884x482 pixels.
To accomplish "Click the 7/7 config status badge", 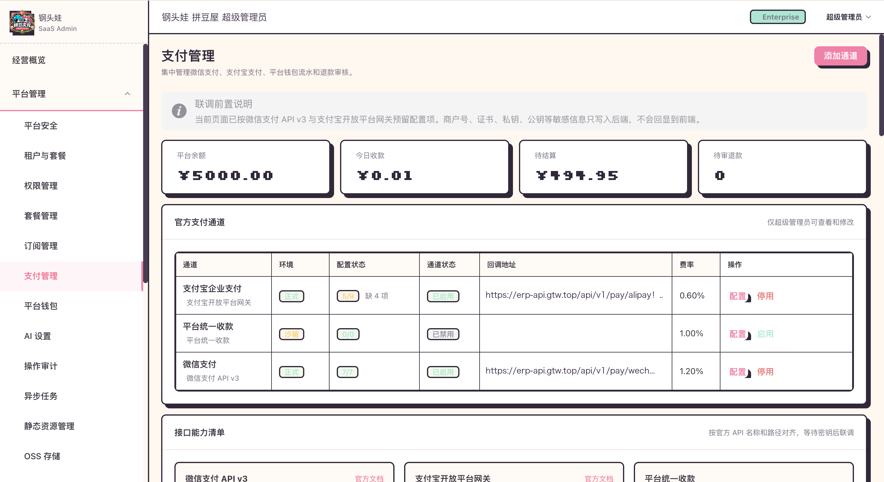I will tap(347, 372).
